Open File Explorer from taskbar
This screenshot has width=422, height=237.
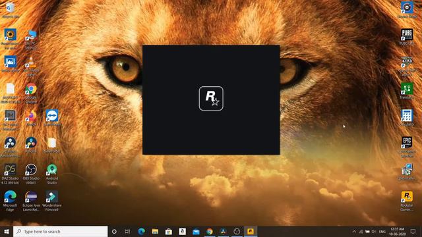pos(155,231)
